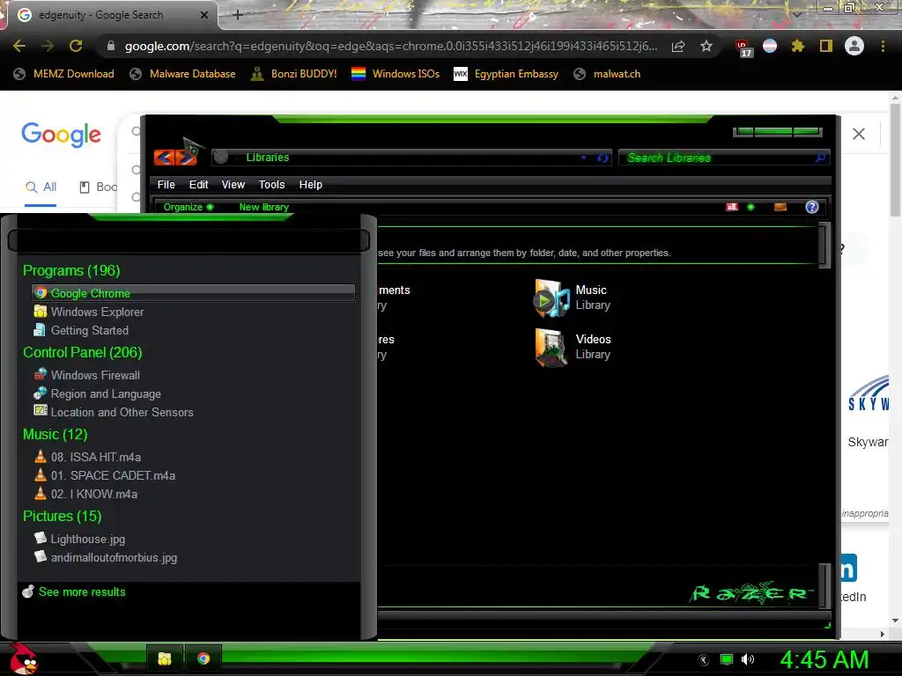Expand the Organize dropdown
Viewport: 902px width, 676px height.
tap(189, 207)
